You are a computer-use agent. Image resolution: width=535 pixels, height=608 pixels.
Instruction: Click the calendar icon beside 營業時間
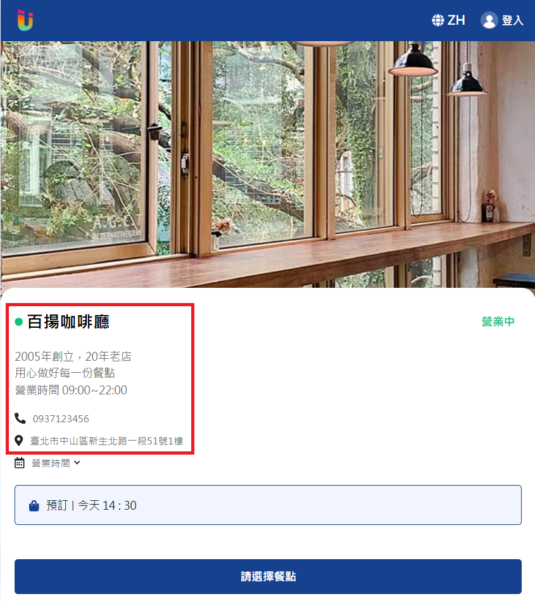click(20, 463)
